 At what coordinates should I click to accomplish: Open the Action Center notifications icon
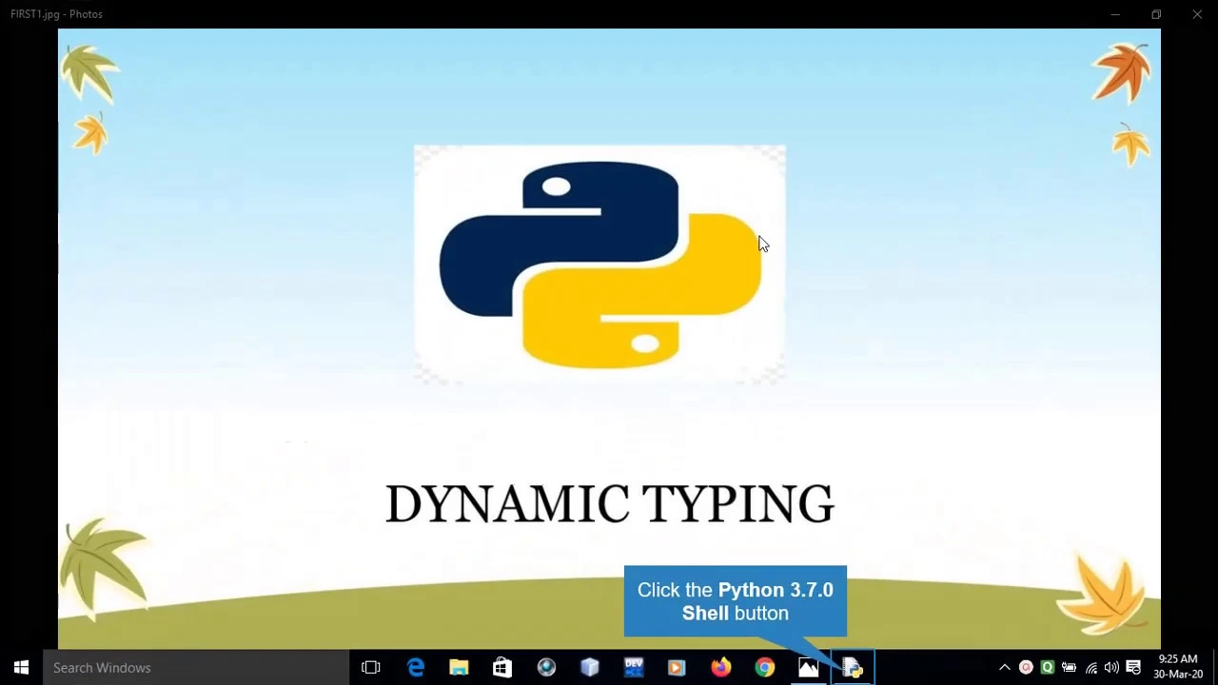(x=1133, y=668)
